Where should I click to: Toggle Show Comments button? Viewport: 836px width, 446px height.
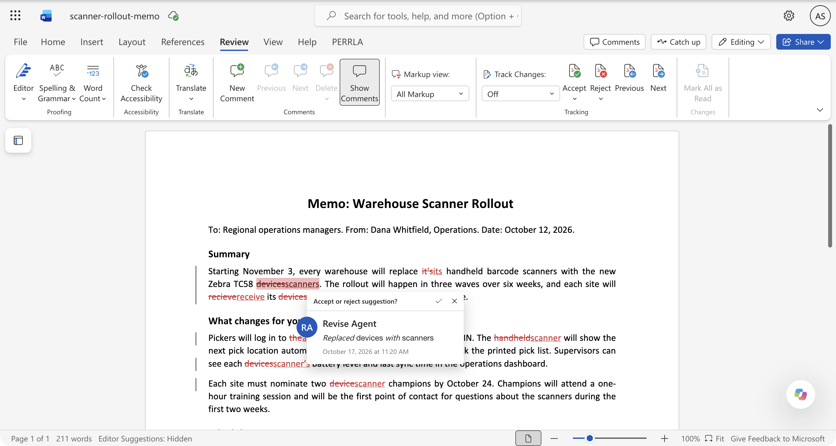[x=360, y=82]
